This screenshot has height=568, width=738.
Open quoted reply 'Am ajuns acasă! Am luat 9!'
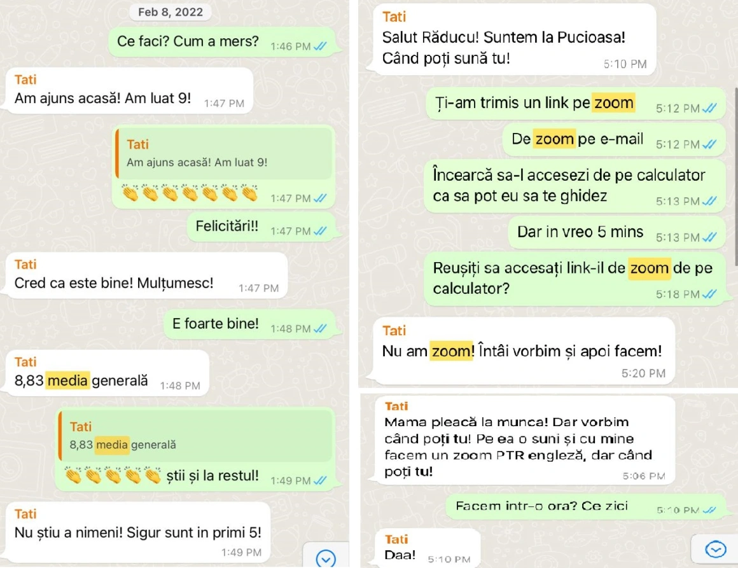(x=224, y=153)
